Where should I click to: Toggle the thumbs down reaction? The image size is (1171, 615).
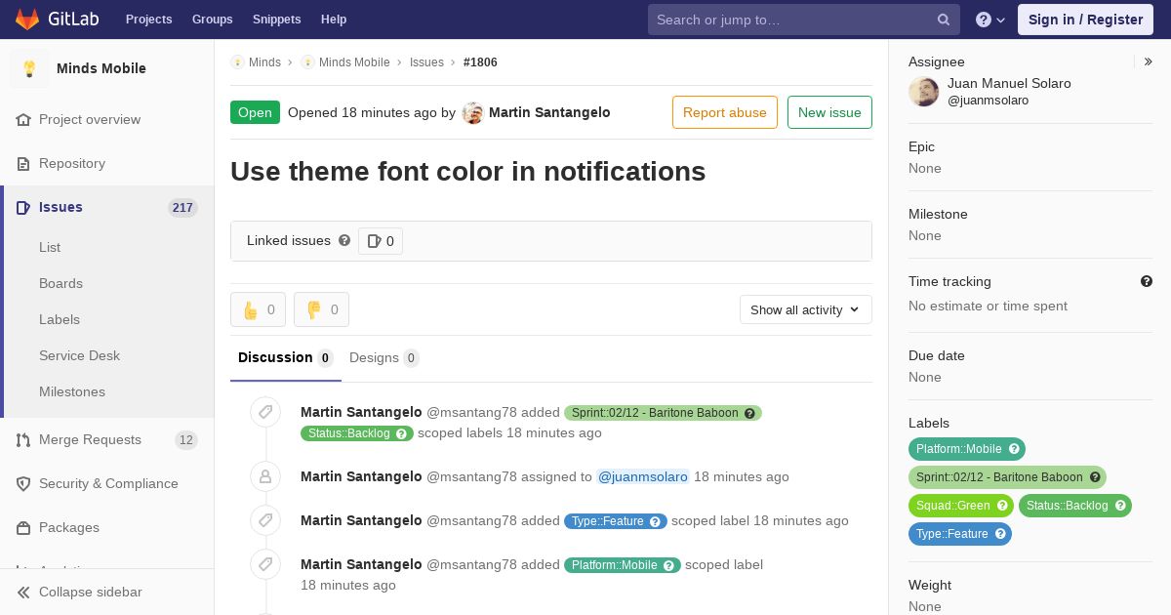(x=321, y=309)
